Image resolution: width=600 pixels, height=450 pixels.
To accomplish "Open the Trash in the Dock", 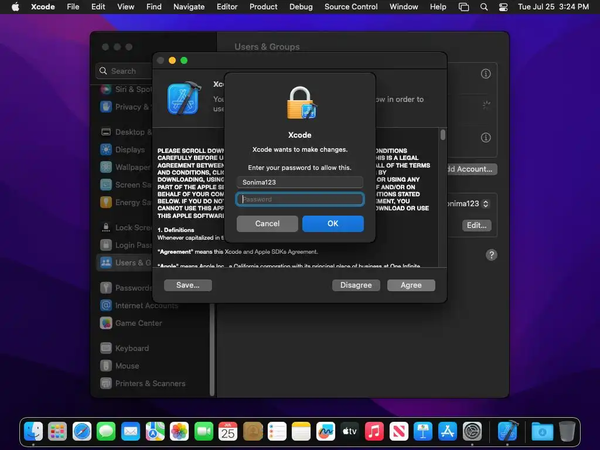I will point(567,431).
